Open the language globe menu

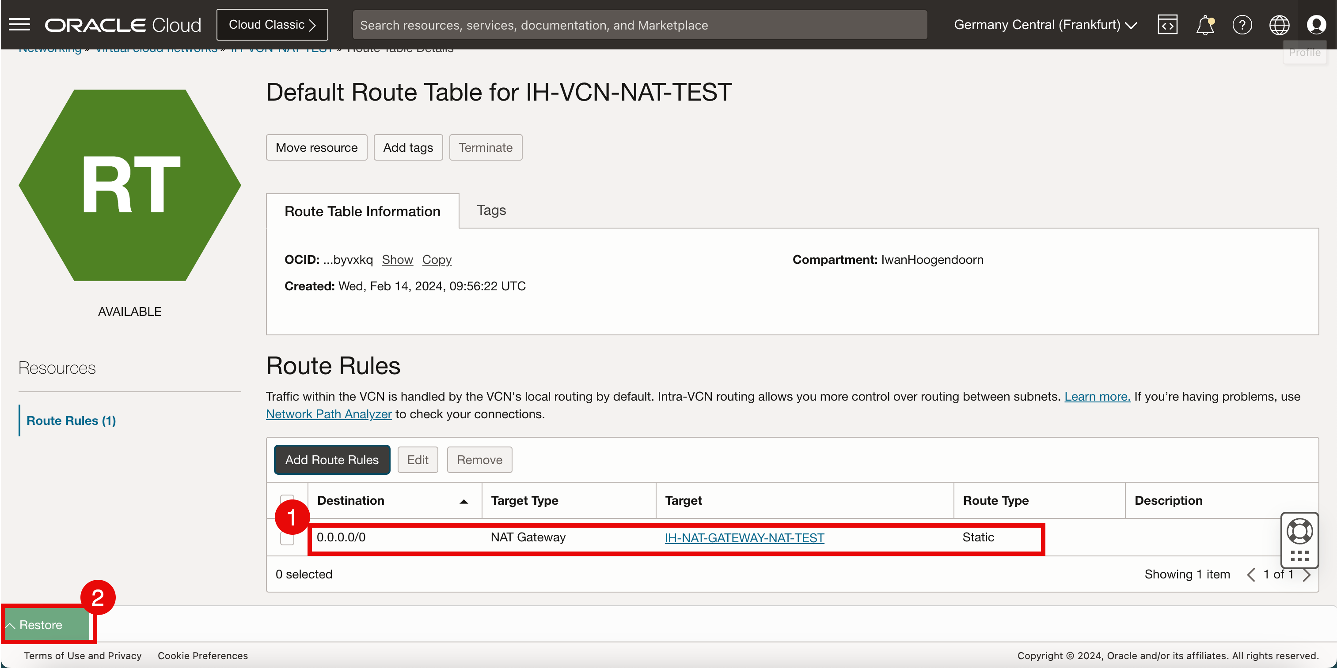(1279, 24)
